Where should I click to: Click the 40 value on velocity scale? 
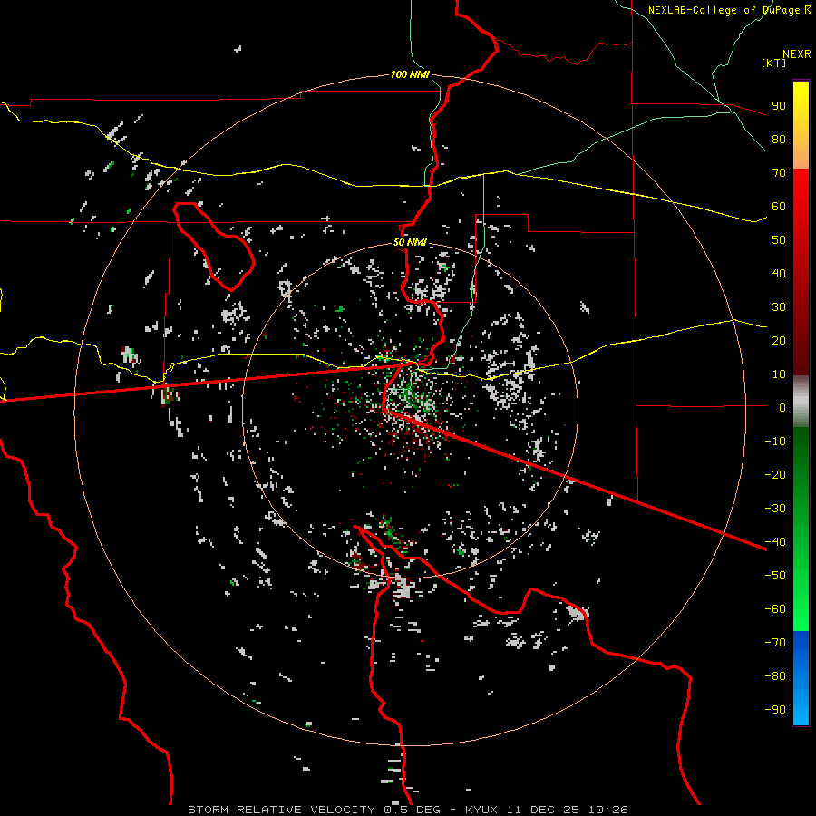point(779,274)
